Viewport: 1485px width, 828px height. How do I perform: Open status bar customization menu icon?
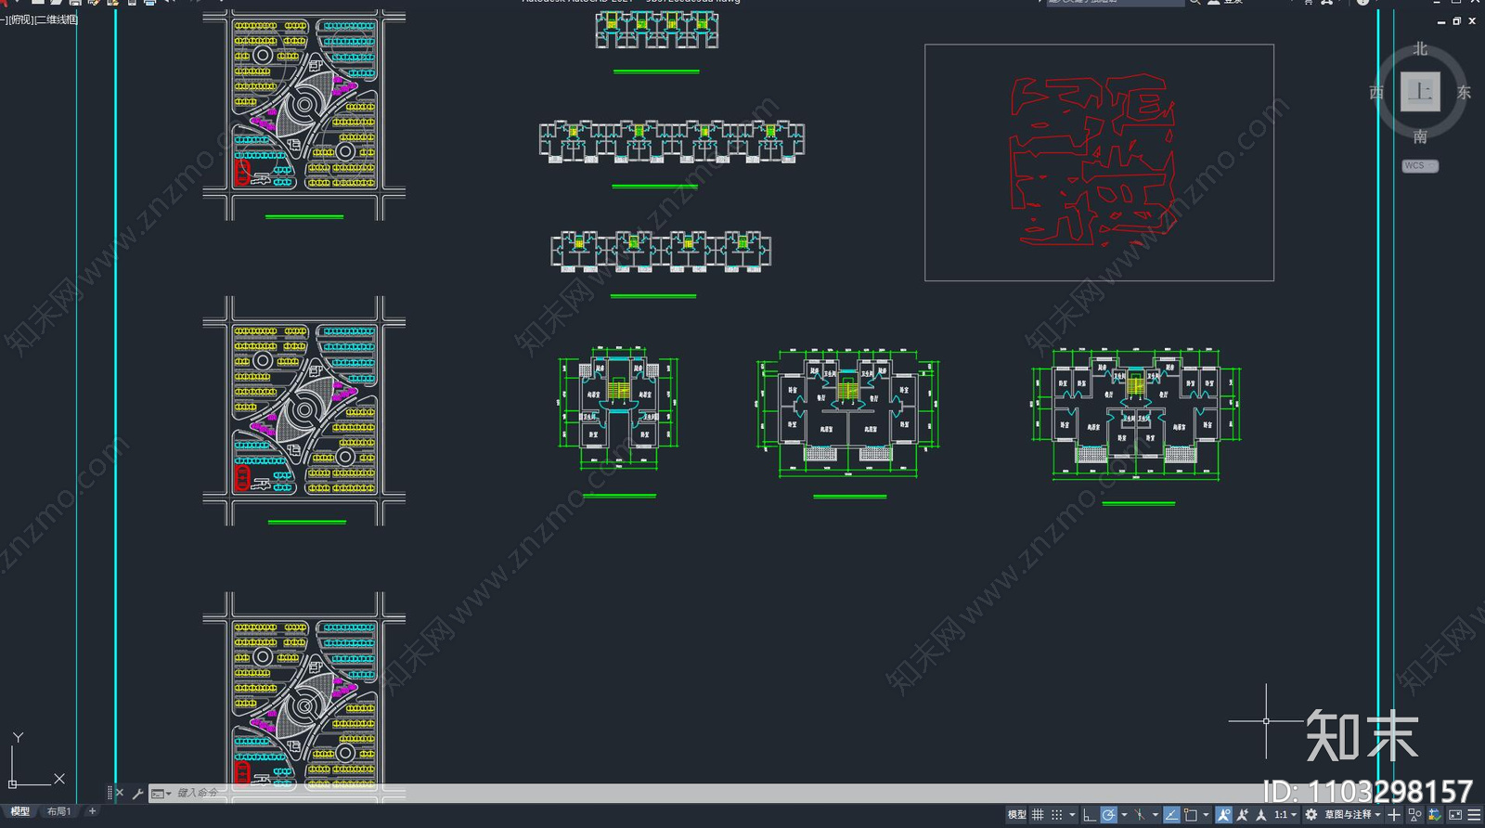click(1474, 815)
